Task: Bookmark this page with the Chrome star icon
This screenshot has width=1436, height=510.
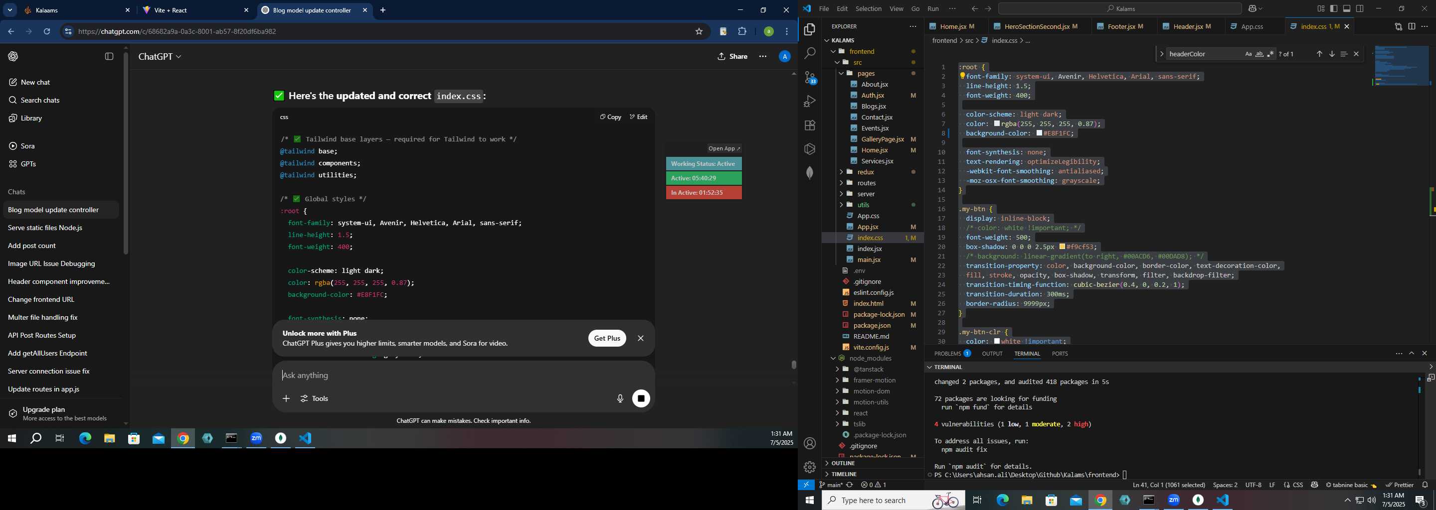Action: (x=699, y=32)
